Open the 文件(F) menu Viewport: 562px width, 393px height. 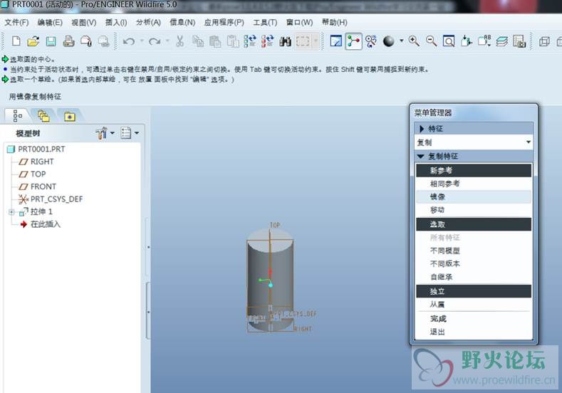pyautogui.click(x=16, y=23)
